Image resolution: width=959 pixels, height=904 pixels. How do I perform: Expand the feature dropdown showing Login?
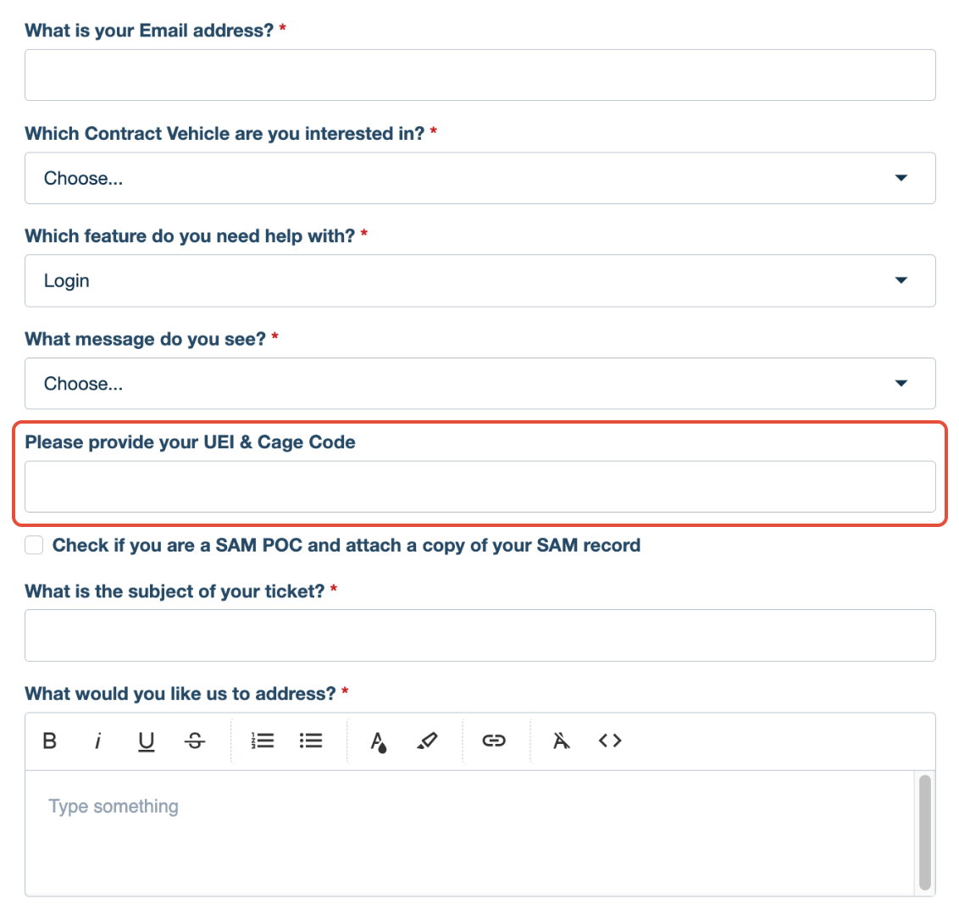(479, 280)
